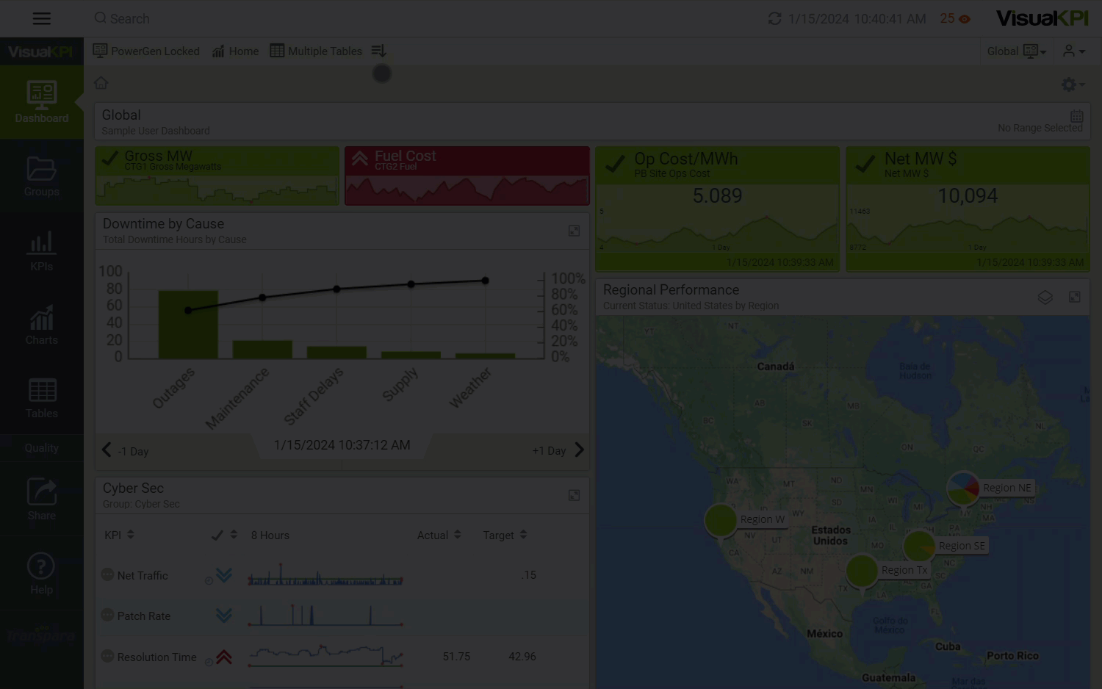The image size is (1102, 689).
Task: Sort the Cyber Sec table by Actual column
Action: (439, 535)
